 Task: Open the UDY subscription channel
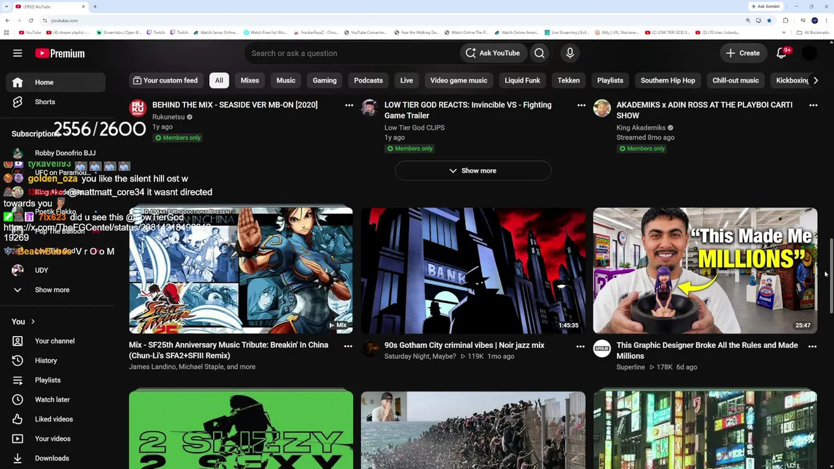click(x=55, y=270)
